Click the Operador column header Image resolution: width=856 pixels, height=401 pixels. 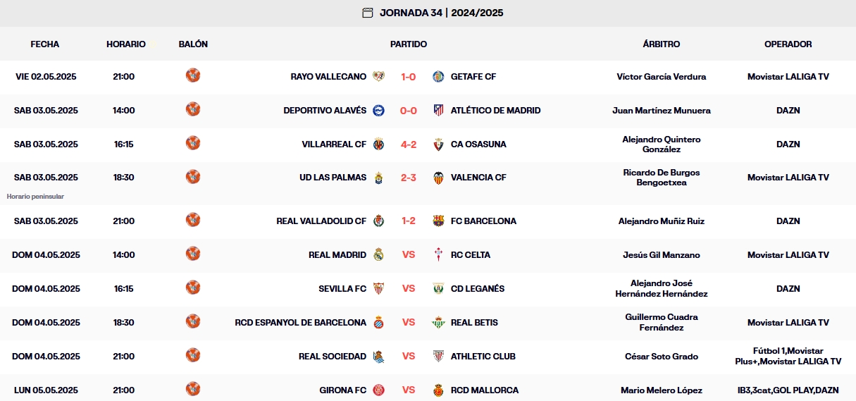788,44
